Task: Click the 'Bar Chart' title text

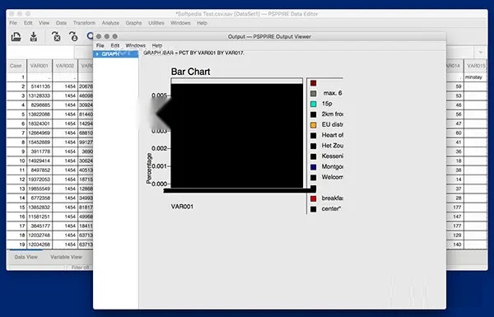Action: (x=190, y=72)
